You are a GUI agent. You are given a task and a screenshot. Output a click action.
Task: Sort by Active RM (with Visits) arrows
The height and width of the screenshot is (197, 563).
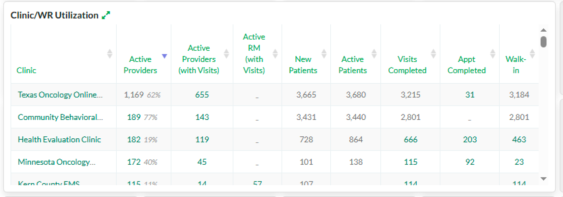275,54
